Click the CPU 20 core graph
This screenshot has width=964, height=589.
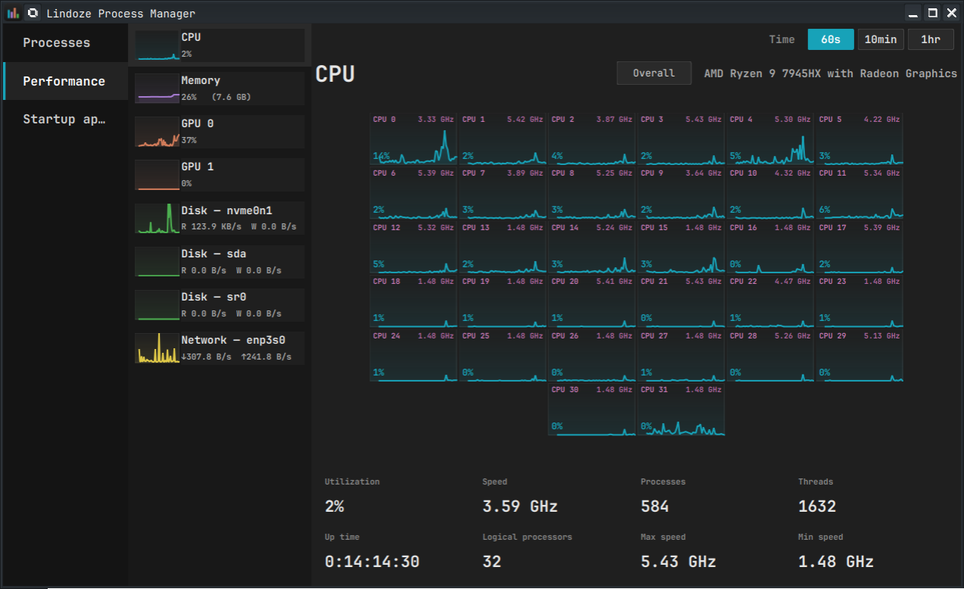(x=592, y=301)
